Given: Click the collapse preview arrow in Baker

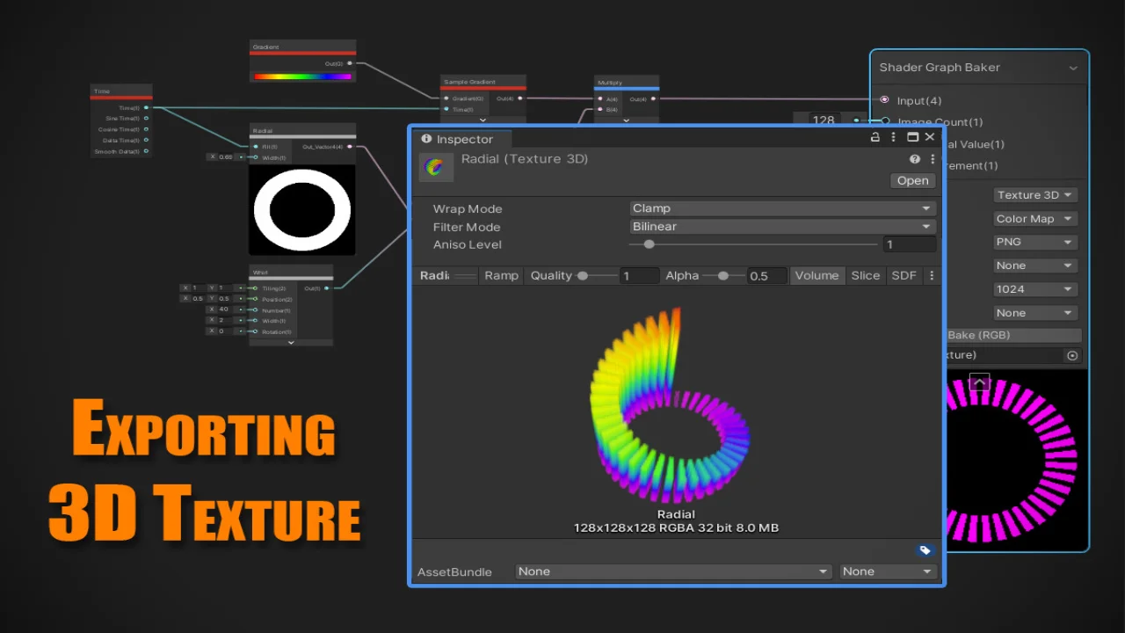Looking at the screenshot, I should pyautogui.click(x=979, y=382).
